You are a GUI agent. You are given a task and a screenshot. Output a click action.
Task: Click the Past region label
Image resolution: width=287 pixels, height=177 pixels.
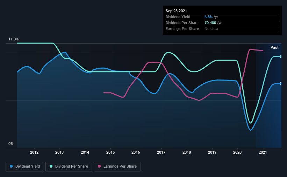tap(274, 48)
